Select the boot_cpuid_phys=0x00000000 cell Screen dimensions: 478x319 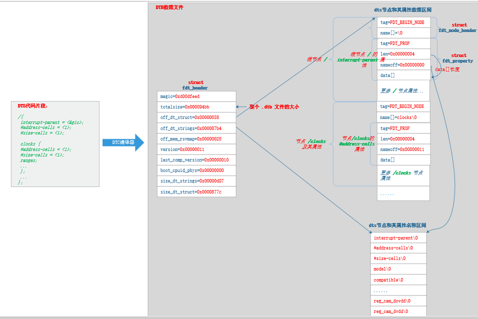pyautogui.click(x=196, y=170)
